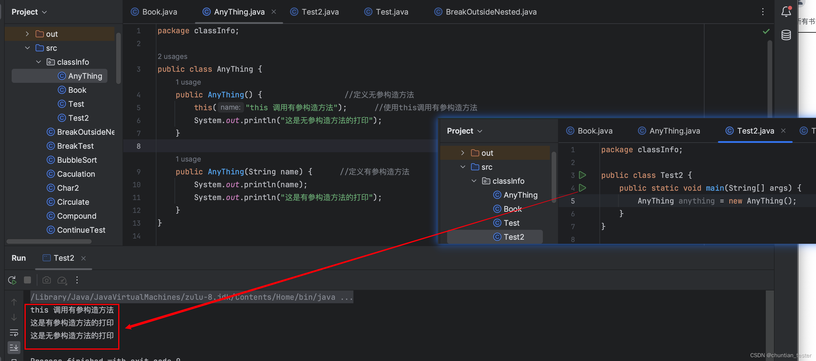
Task: Open the Run toolbar more options menu
Action: pyautogui.click(x=77, y=280)
